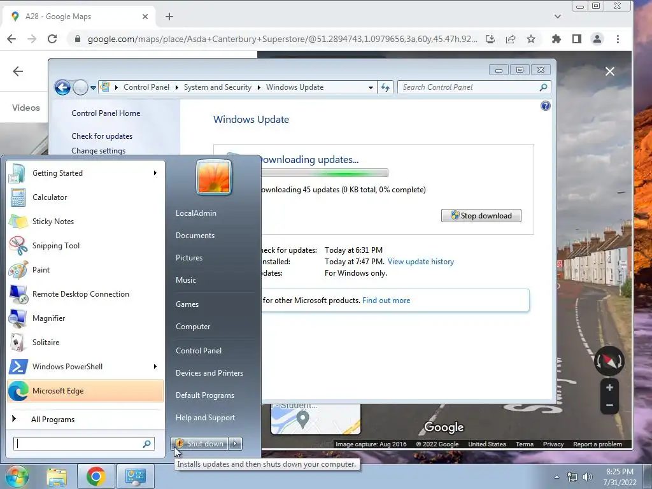Expand Getting Started submenu arrow
The image size is (652, 489).
click(x=155, y=173)
